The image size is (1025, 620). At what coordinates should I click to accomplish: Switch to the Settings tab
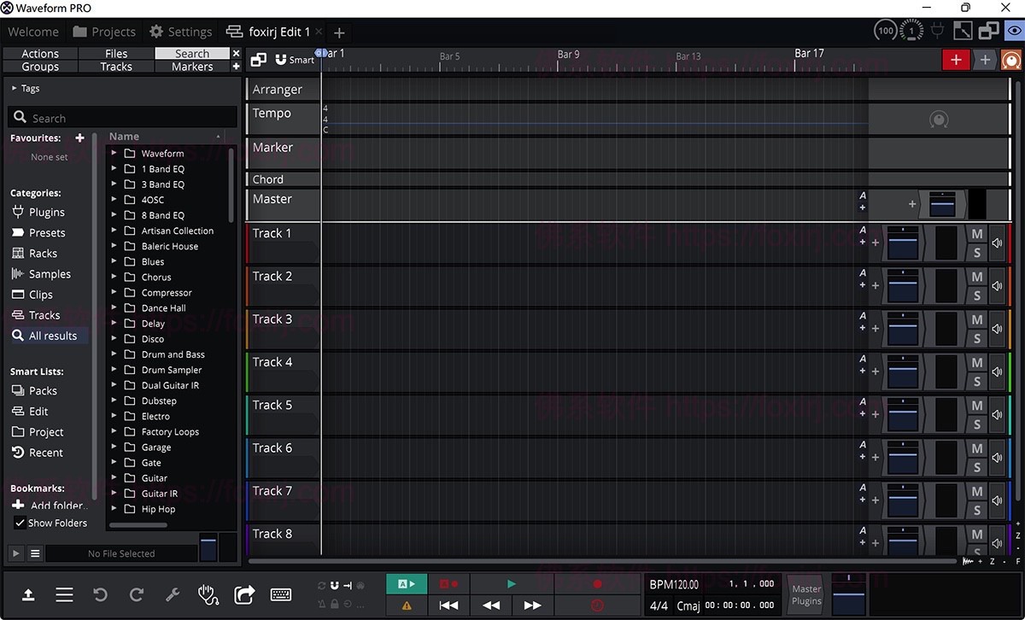[180, 32]
